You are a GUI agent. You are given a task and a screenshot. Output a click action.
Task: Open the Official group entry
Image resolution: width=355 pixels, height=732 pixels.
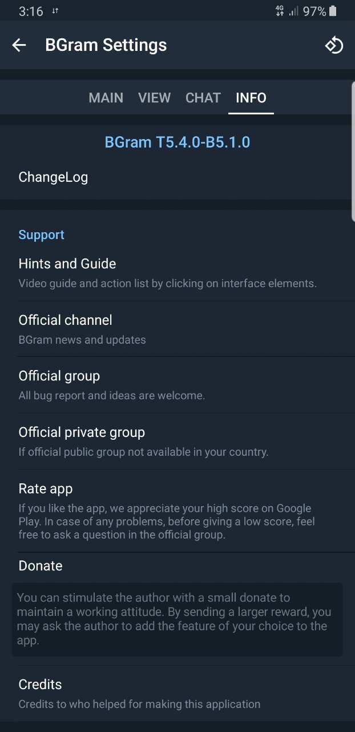[x=177, y=385]
